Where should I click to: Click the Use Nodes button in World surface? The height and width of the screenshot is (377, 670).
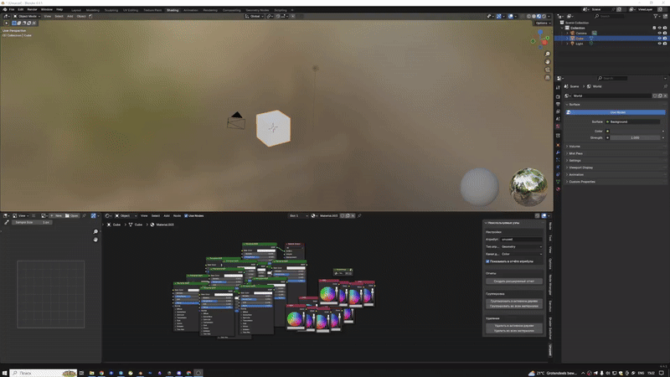617,112
